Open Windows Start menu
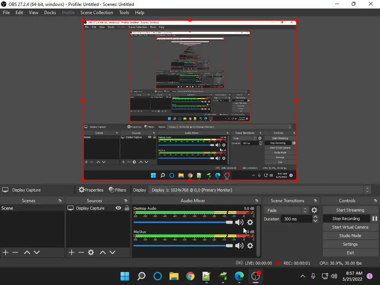This screenshot has height=285, width=380. (x=125, y=276)
